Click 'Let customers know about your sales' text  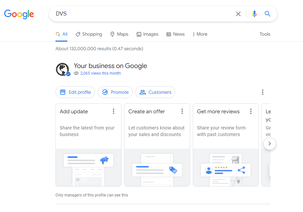pos(156,131)
